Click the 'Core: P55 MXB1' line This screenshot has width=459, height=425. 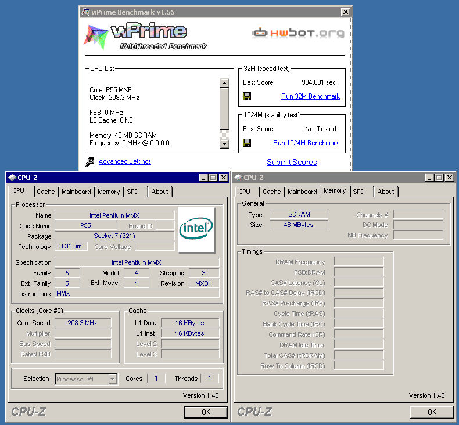pyautogui.click(x=112, y=90)
